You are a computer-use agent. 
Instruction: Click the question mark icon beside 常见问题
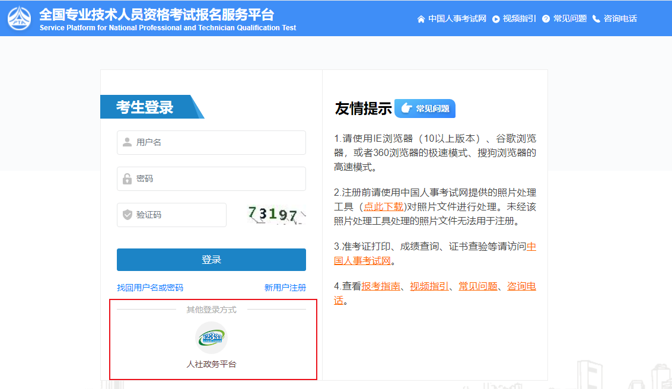(x=546, y=19)
